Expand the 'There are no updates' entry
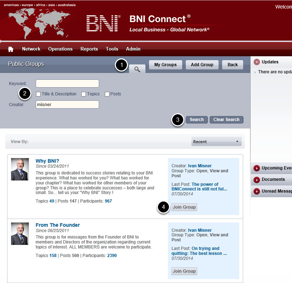This screenshot has width=292, height=283. [x=256, y=72]
